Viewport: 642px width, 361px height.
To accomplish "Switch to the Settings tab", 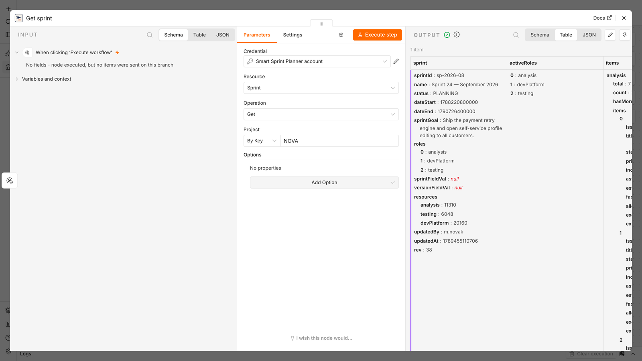I will click(293, 35).
